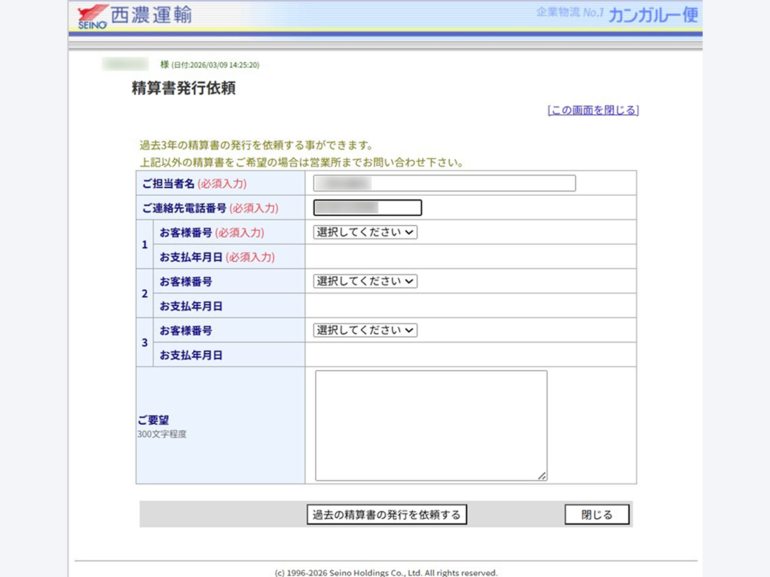Focus the ご連絡先電話番号 input field
The height and width of the screenshot is (577, 770).
coord(367,208)
